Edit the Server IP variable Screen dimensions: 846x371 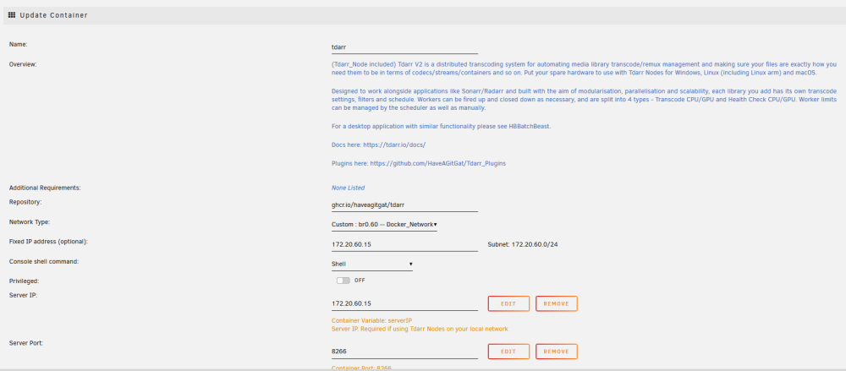(x=508, y=303)
